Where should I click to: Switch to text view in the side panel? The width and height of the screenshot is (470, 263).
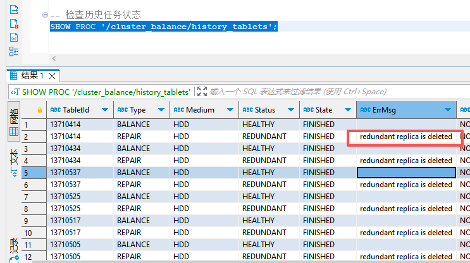tap(13, 162)
